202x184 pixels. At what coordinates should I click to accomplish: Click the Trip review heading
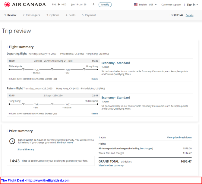[16, 31]
